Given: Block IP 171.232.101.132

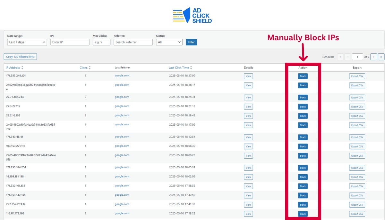Looking at the screenshot, I should 303,186.
